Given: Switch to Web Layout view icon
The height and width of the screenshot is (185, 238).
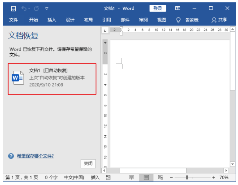Looking at the screenshot, I should (x=160, y=178).
